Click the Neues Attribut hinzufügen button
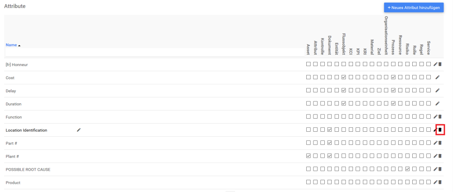This screenshot has width=453, height=192. coord(414,8)
